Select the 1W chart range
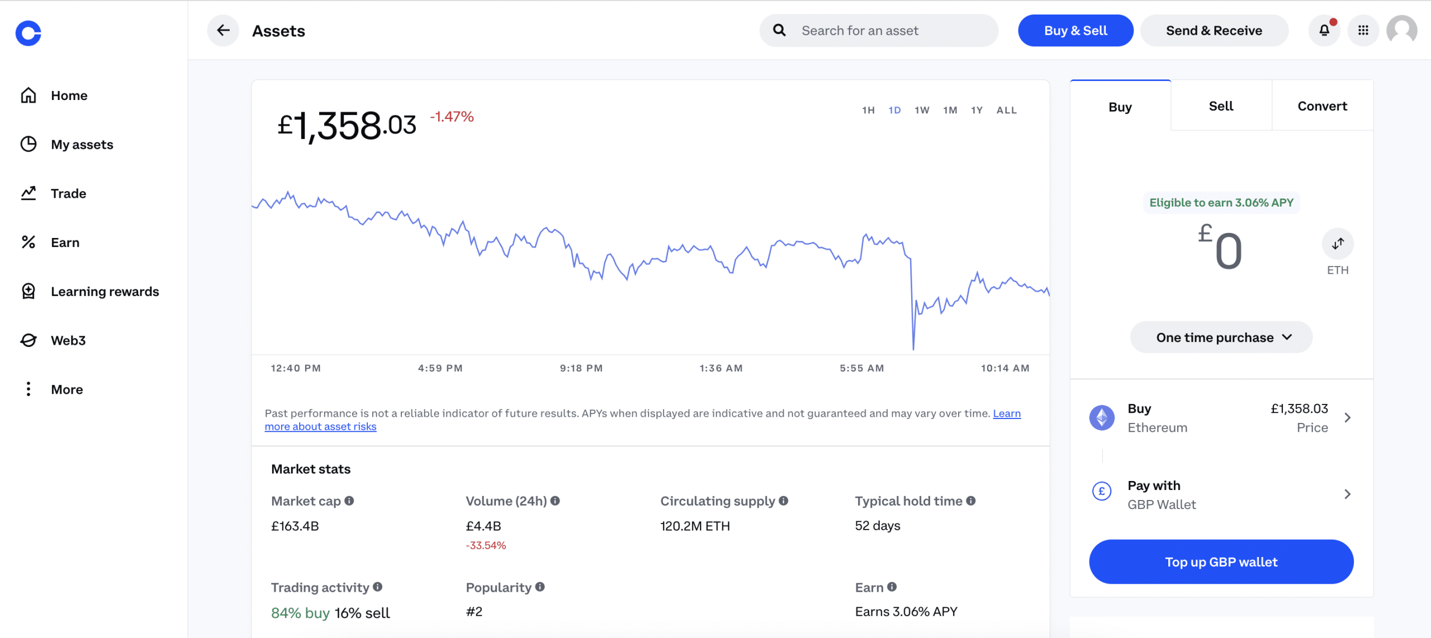Viewport: 1431px width, 638px height. coord(922,111)
